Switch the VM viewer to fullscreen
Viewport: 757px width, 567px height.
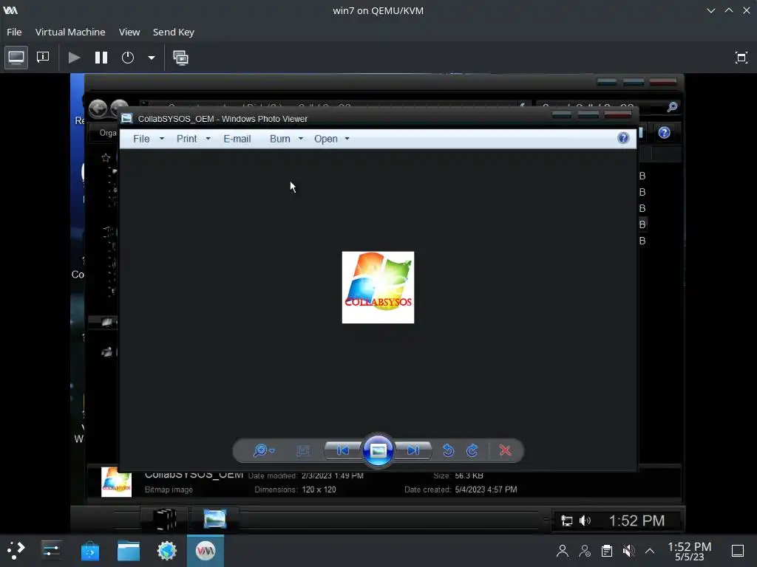click(741, 58)
